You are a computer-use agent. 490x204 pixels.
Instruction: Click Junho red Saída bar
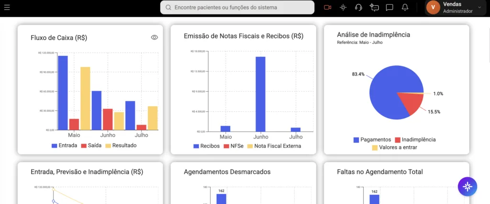108,119
